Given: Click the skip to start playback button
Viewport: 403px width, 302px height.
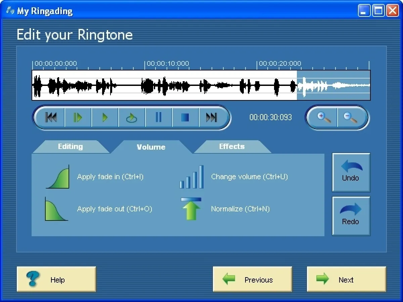Looking at the screenshot, I should click(x=51, y=117).
